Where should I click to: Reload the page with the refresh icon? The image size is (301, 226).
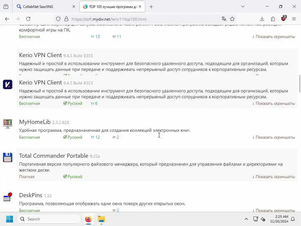pyautogui.click(x=28, y=19)
